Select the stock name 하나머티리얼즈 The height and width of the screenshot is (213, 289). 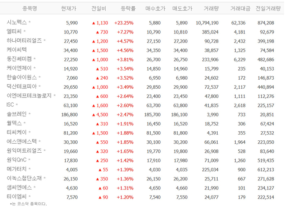[x=24, y=40]
